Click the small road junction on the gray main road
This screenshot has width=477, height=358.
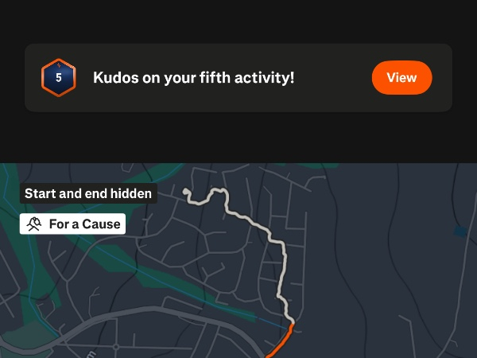[116, 348]
